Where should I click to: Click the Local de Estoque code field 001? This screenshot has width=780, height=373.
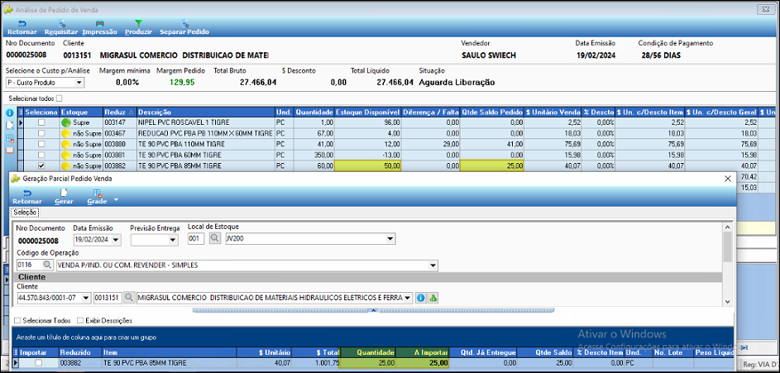198,239
